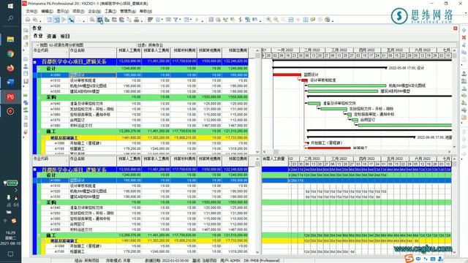Collapse 地基及基础施工 group in top table
468x263 pixels.
(x=43, y=138)
